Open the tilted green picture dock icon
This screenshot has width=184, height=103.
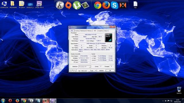coord(85,5)
